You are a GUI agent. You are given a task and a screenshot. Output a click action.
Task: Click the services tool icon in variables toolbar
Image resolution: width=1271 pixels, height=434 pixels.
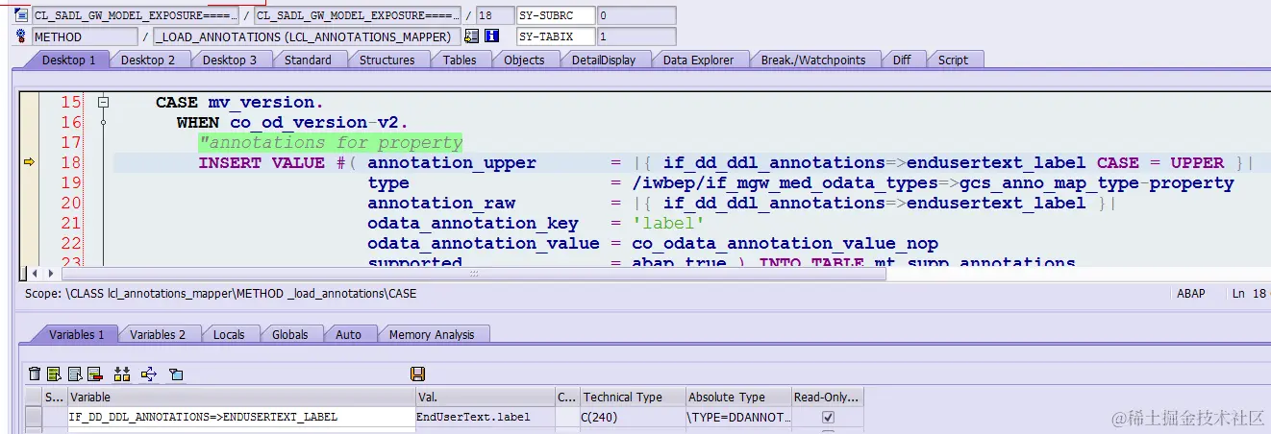click(x=176, y=374)
